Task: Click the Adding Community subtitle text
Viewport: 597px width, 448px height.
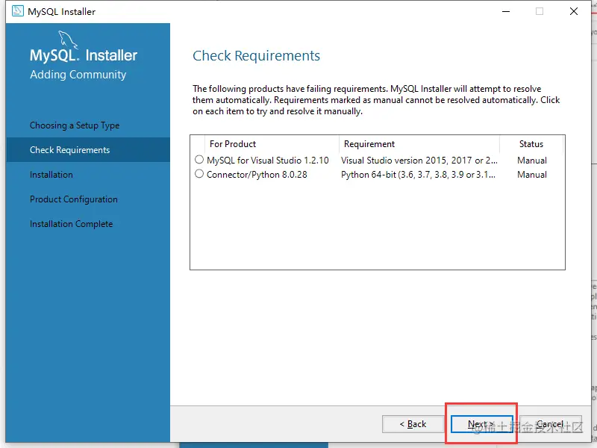Action: pos(78,75)
